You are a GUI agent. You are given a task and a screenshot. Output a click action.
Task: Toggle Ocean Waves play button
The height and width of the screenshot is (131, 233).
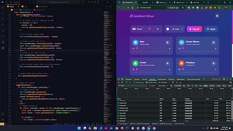[213, 43]
